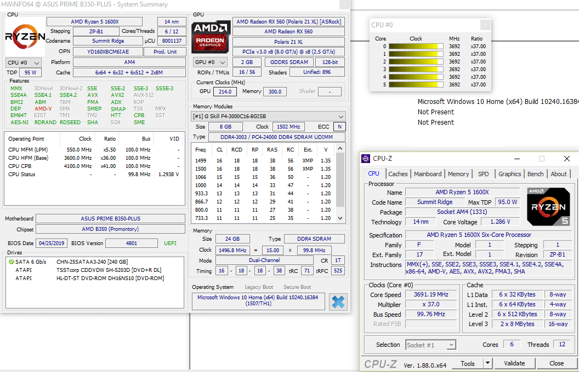579x372 pixels.
Task: Click the ASUS PRIME B350-PLUS motherboard field
Action: click(110, 219)
